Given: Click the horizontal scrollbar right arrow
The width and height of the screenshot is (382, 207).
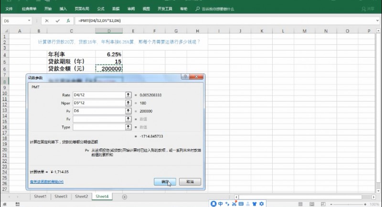Looking at the screenshot, I should tap(373, 197).
